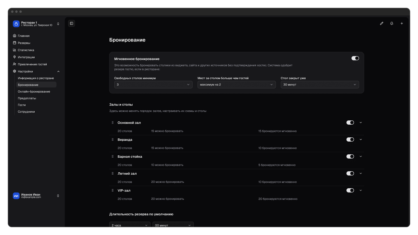Open Мест за столом dropdown
This screenshot has height=235, width=418.
[236, 85]
